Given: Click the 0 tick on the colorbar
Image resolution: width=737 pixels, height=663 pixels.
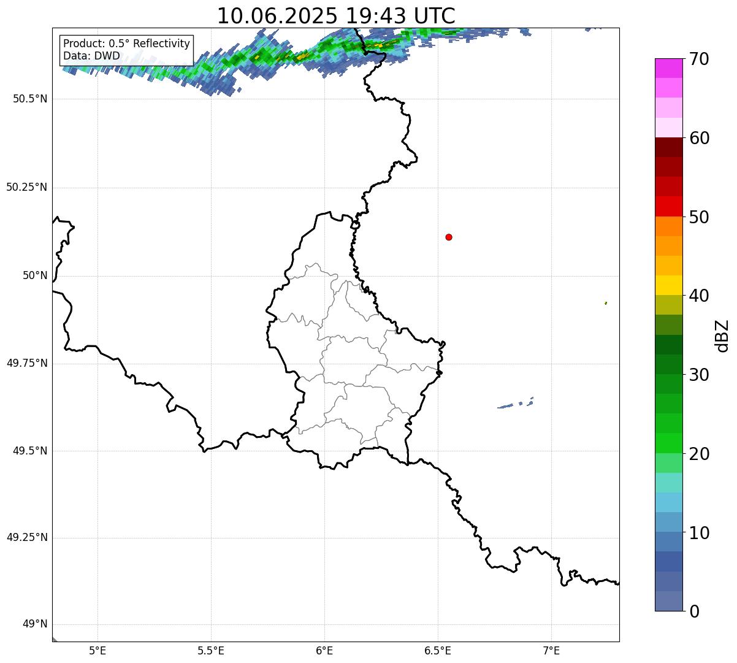Looking at the screenshot, I should (x=693, y=611).
